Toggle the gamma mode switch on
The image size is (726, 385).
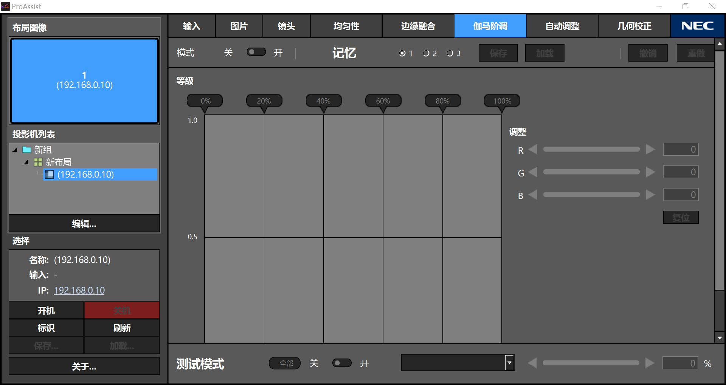pyautogui.click(x=256, y=52)
